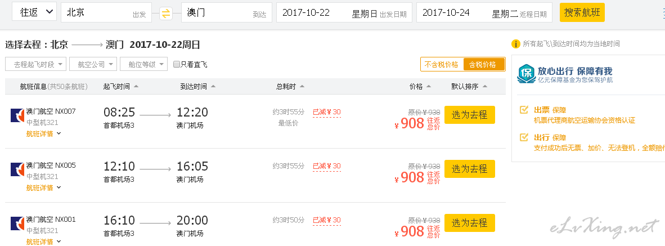This screenshot has height=246, width=665.
Task: Click the departure date field 2017-10-22
Action: tap(344, 12)
